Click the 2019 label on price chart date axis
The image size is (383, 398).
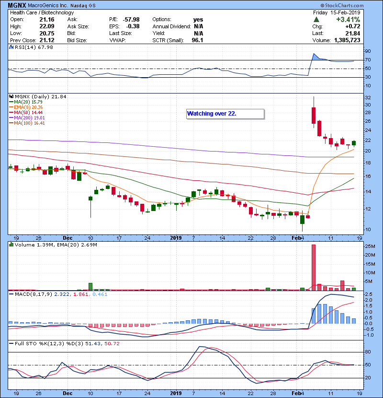click(x=176, y=238)
